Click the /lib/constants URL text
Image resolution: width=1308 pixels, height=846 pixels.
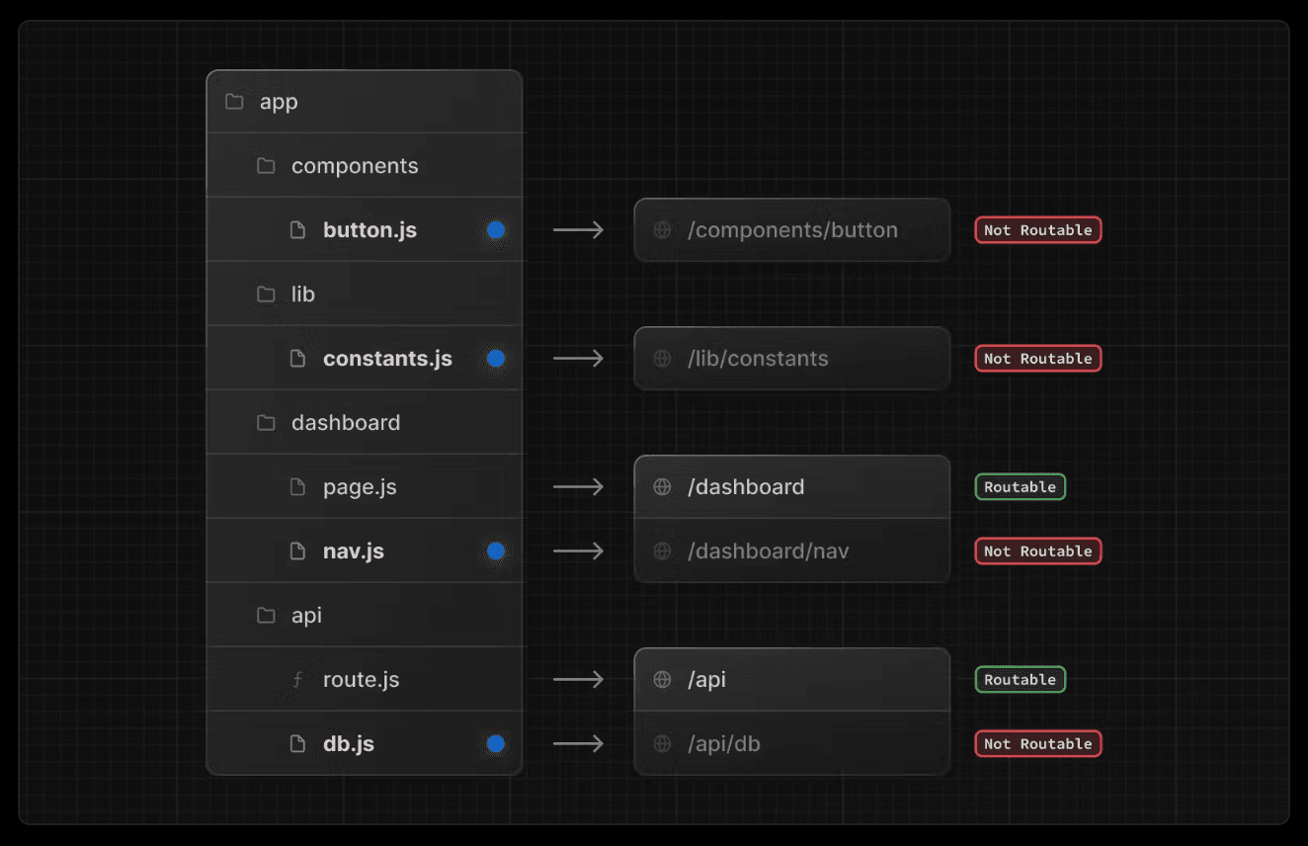758,359
